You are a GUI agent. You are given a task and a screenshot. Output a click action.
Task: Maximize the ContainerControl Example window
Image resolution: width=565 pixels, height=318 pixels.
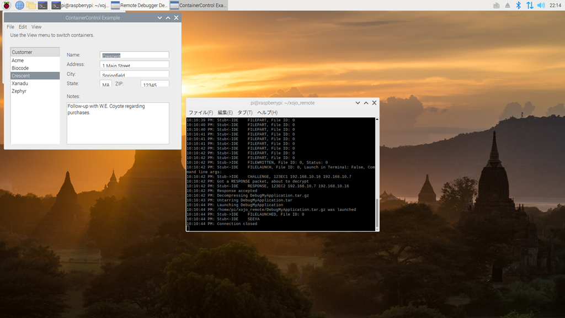point(168,18)
